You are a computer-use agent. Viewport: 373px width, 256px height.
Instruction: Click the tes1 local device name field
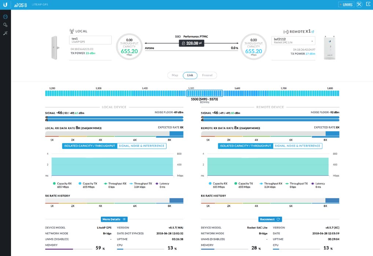90,40
